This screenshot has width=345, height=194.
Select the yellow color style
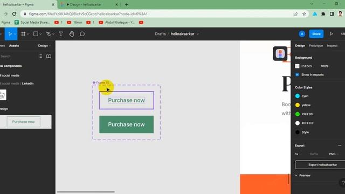click(x=303, y=105)
